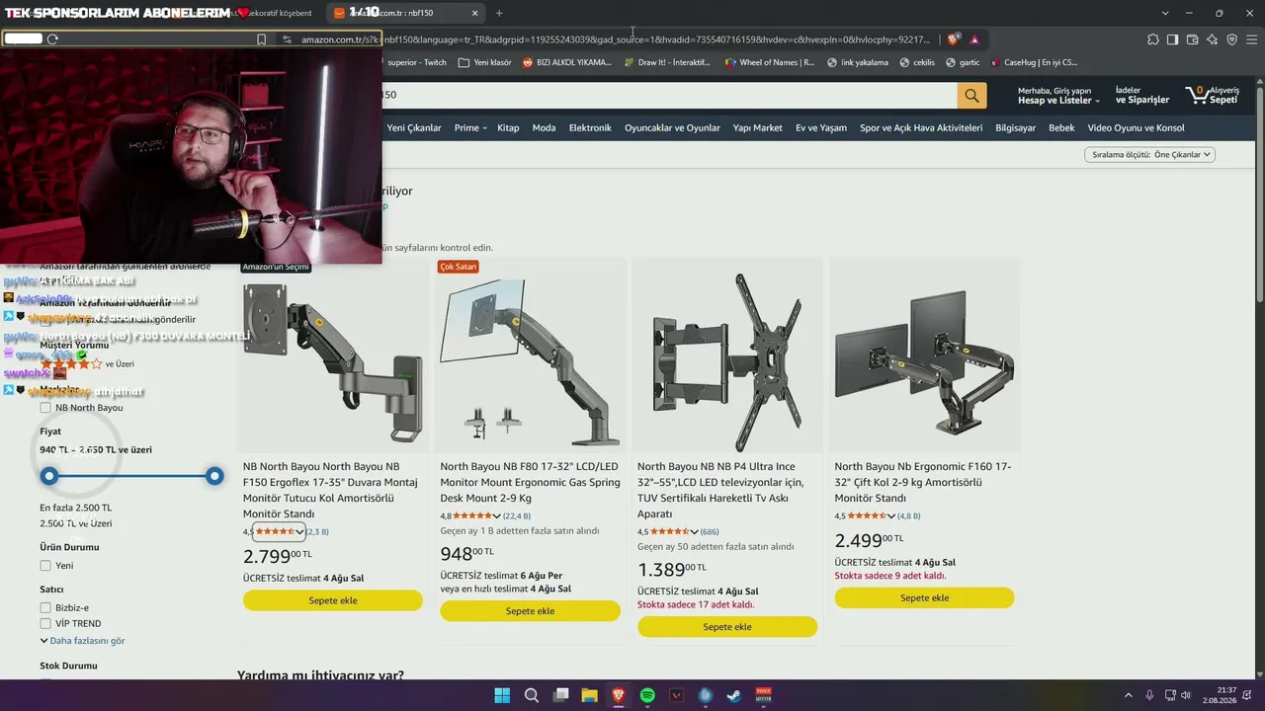Viewport: 1265px width, 711px height.
Task: Open the browser tab search chevron
Action: (1165, 13)
